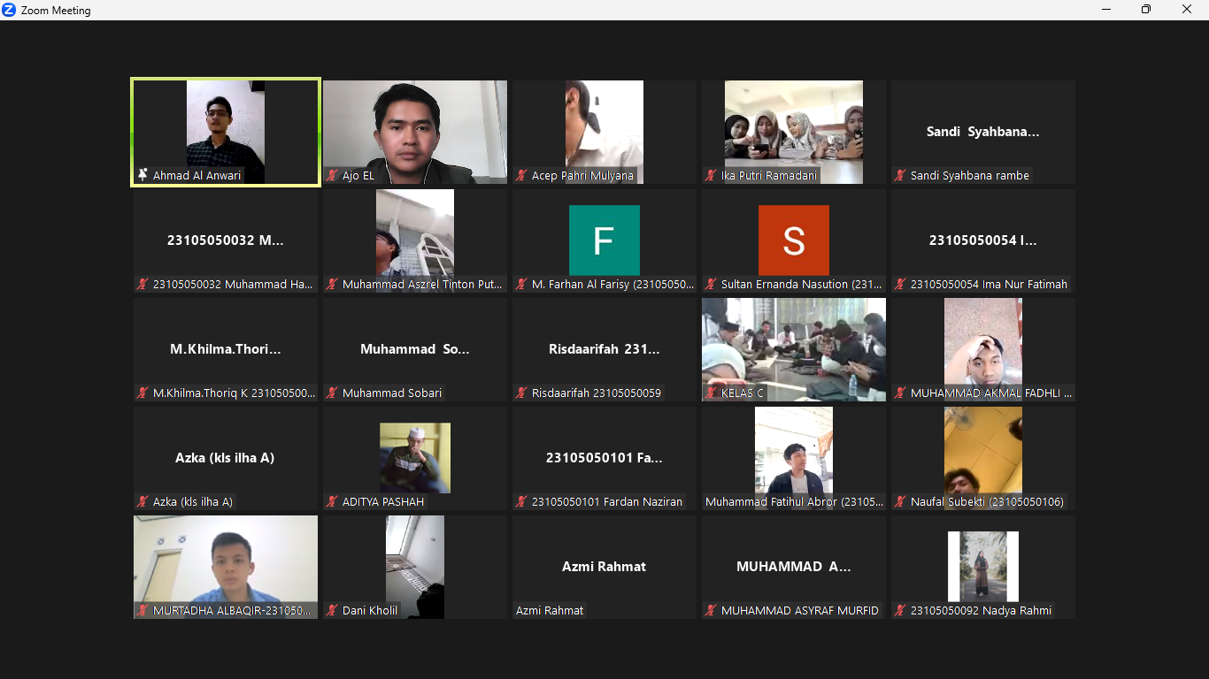Click ADITYA PASHAH's muted mic icon

tap(333, 501)
